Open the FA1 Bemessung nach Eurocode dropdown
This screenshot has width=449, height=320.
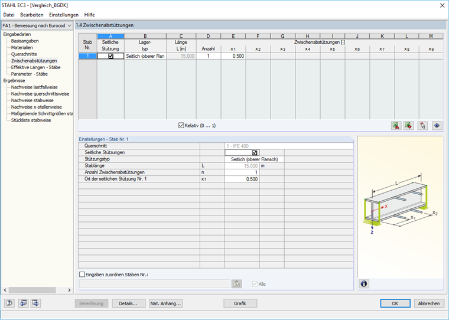(37, 25)
